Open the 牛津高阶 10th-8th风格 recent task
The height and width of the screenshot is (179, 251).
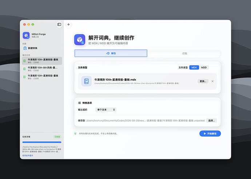42,69
